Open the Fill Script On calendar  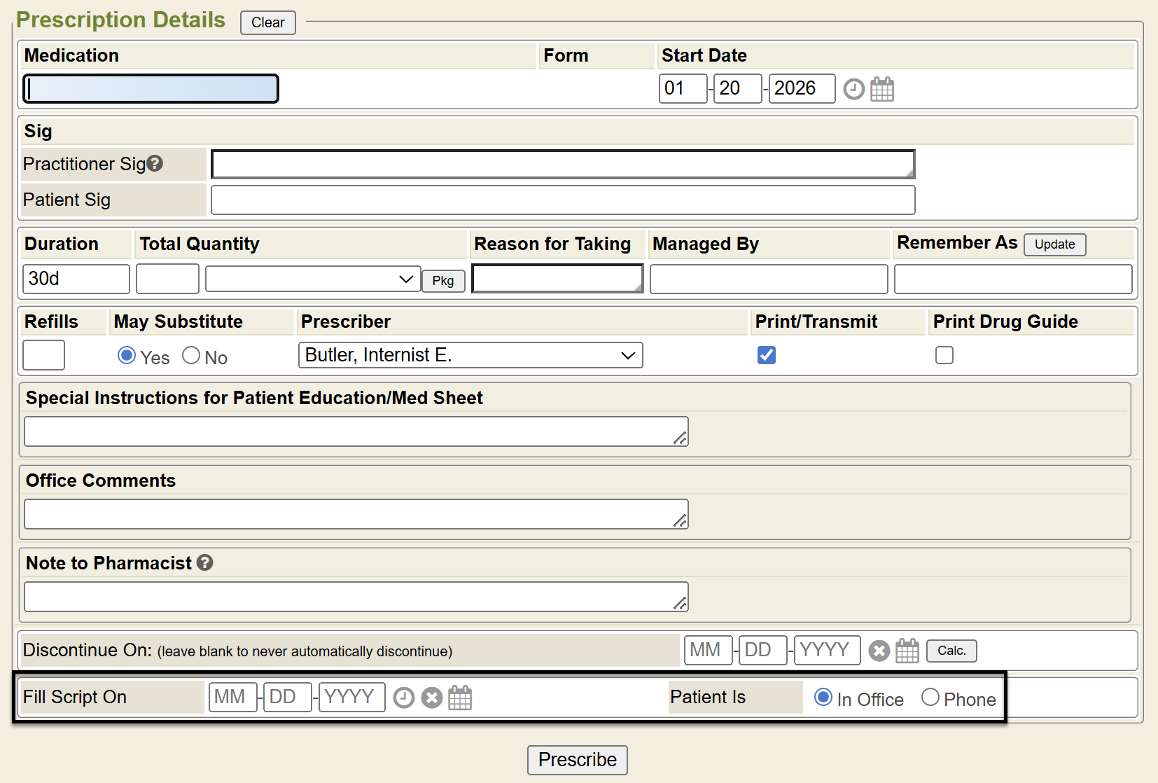pyautogui.click(x=460, y=698)
